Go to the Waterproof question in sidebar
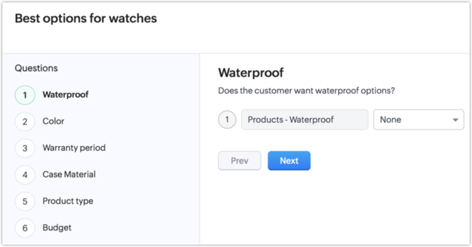The height and width of the screenshot is (247, 472). (66, 94)
